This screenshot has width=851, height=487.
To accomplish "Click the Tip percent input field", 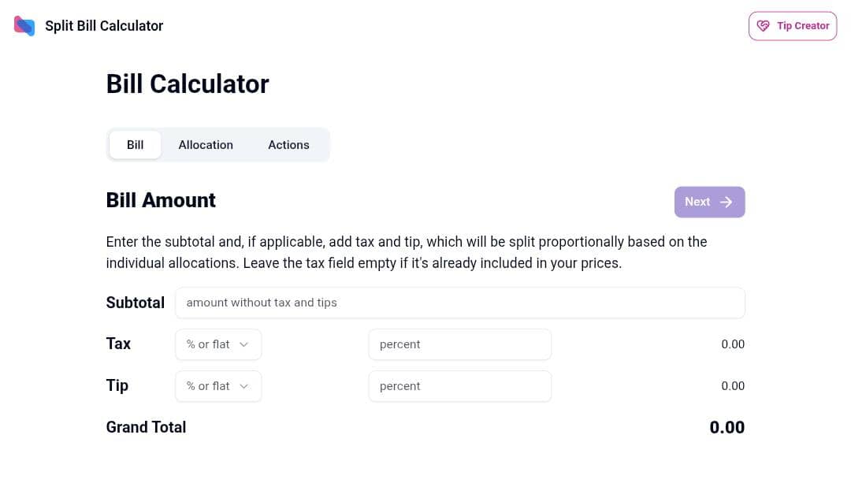I will click(459, 386).
